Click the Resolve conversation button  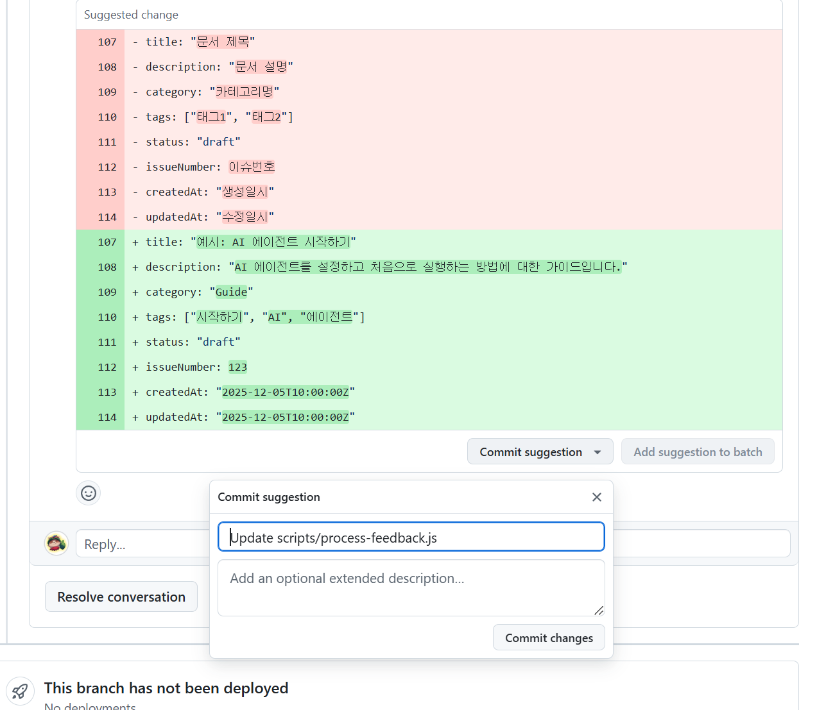click(x=121, y=597)
